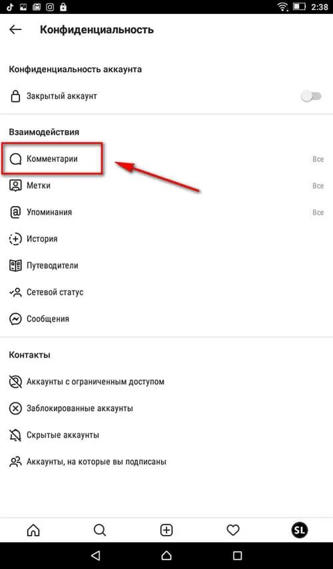Open the activity heart tab
The height and width of the screenshot is (569, 333).
pos(232,530)
